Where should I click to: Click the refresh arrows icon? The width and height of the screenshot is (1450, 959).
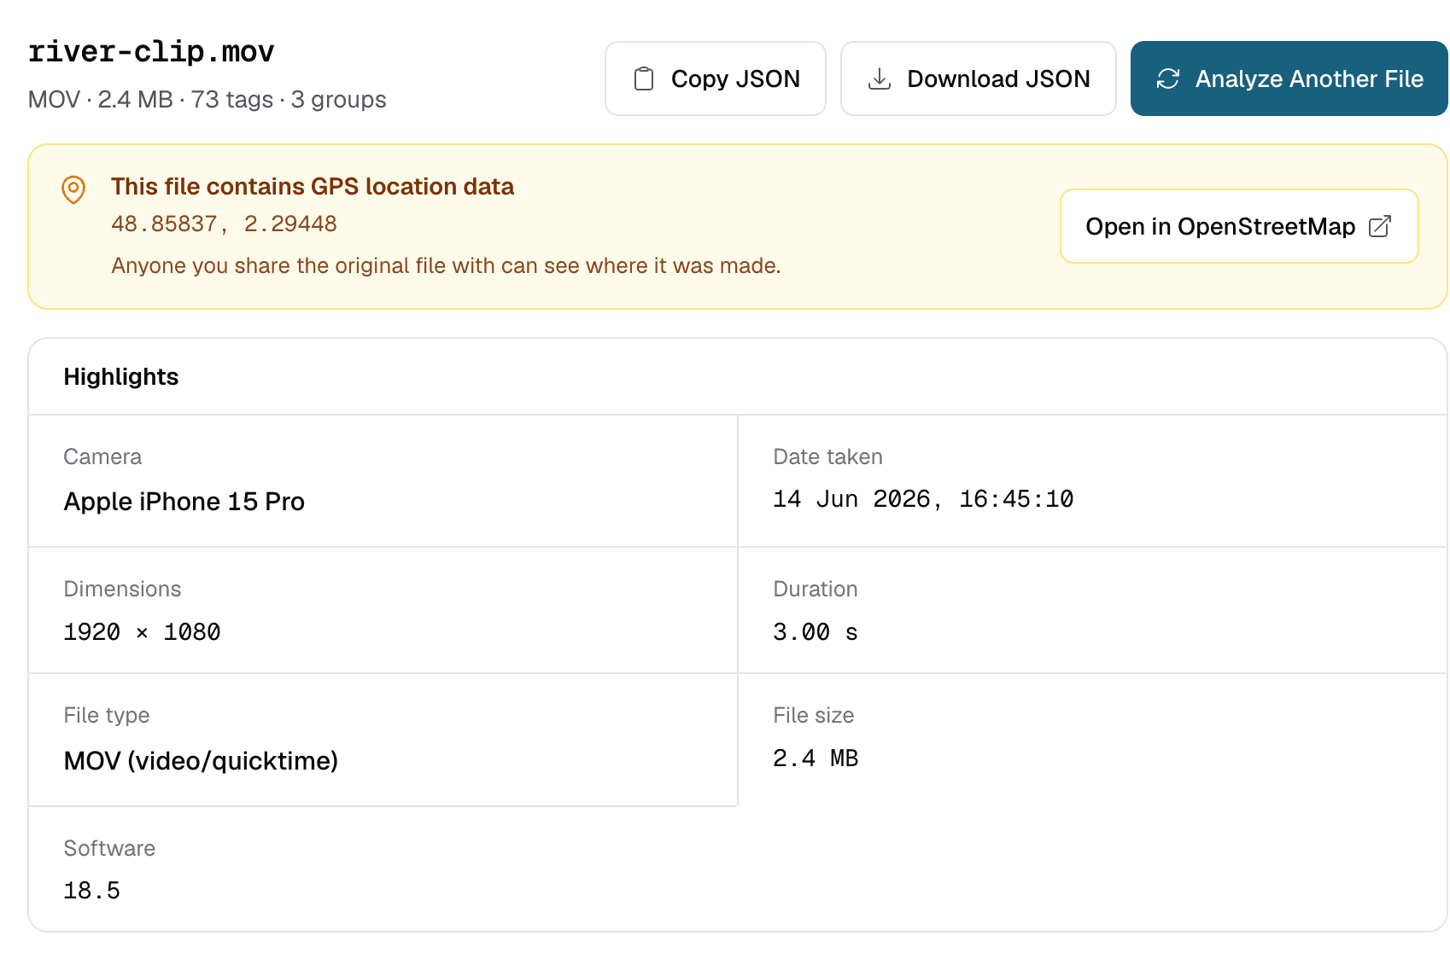(1168, 79)
